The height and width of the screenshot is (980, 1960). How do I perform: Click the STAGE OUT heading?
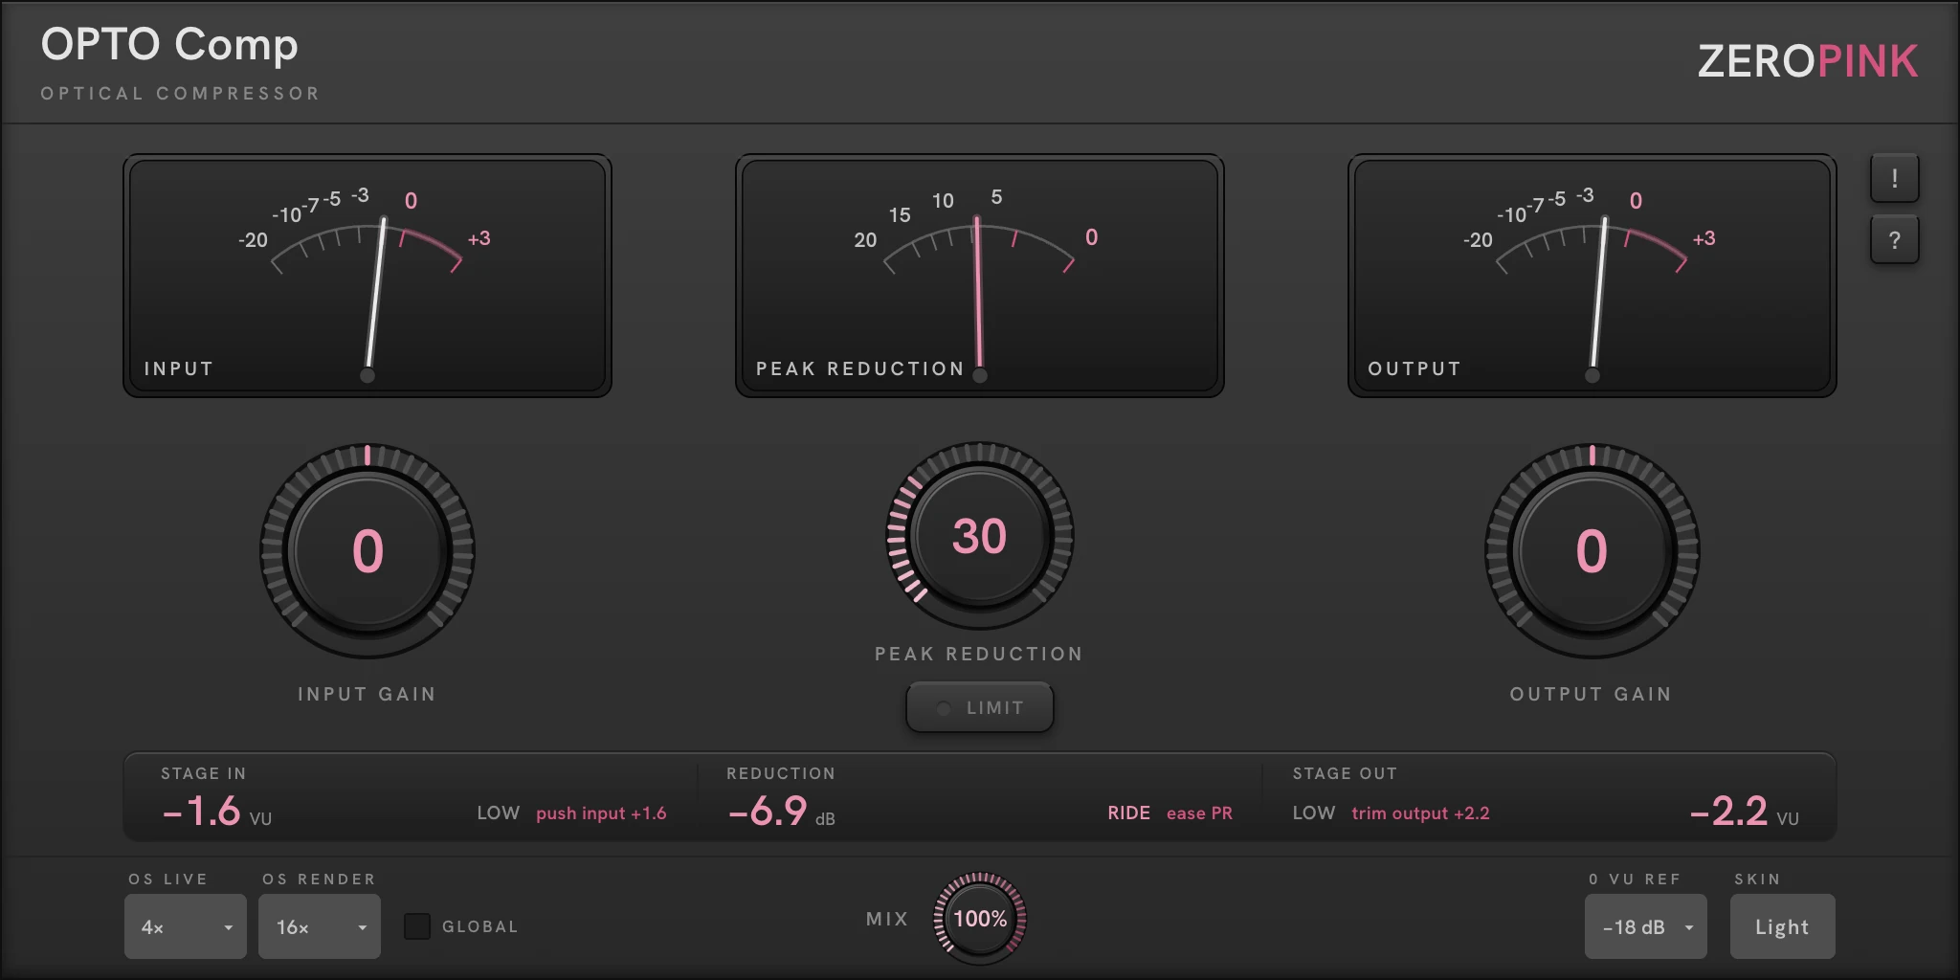[1345, 773]
